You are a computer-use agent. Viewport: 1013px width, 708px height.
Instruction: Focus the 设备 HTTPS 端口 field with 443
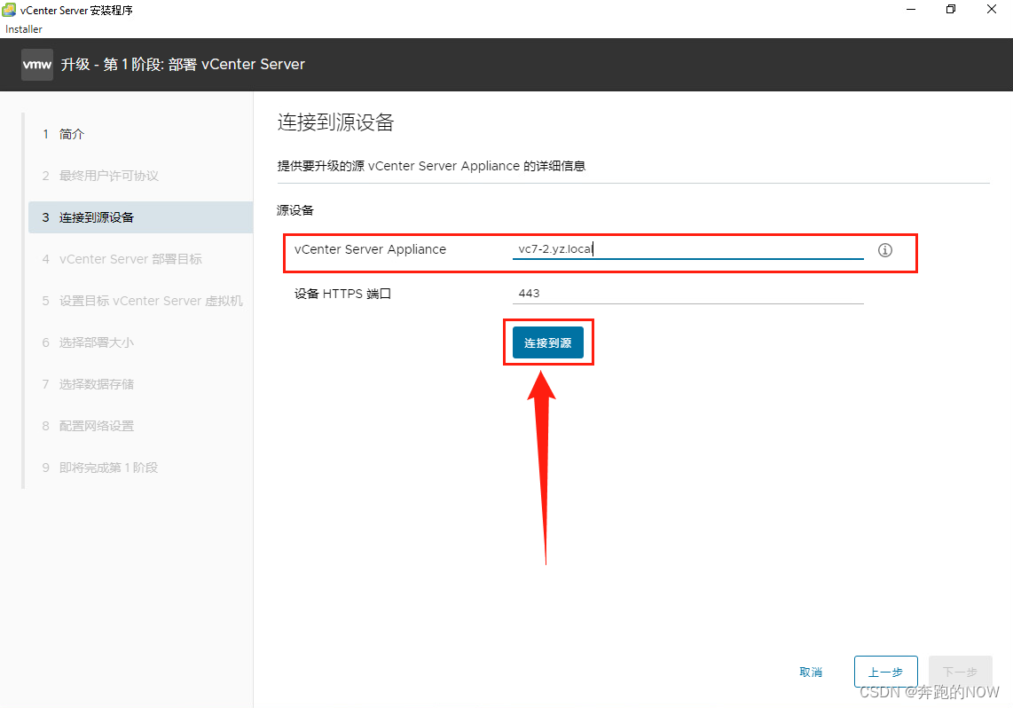pos(688,294)
